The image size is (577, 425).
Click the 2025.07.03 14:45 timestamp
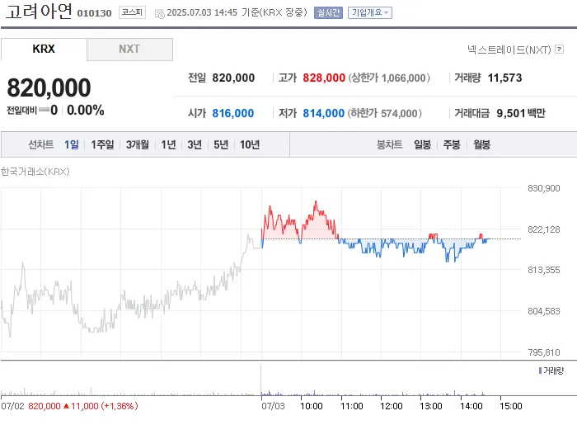pos(202,13)
